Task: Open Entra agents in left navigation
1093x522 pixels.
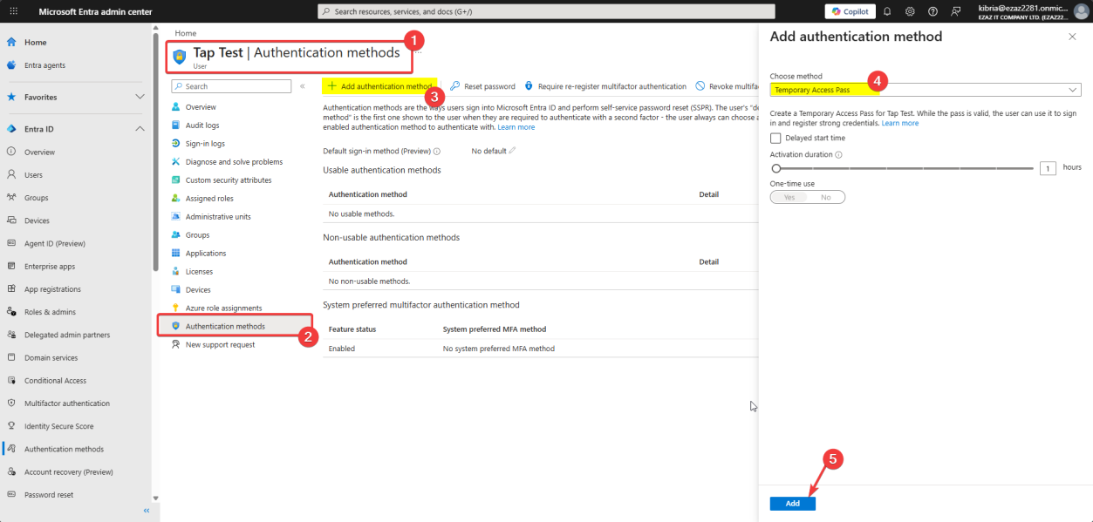Action: click(44, 65)
